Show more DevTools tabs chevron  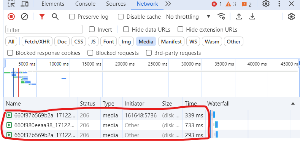coord(168,4)
